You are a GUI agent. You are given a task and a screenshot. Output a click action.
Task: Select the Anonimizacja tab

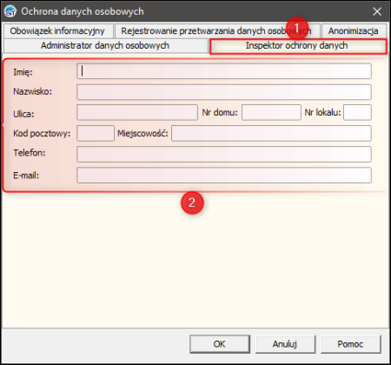(354, 30)
